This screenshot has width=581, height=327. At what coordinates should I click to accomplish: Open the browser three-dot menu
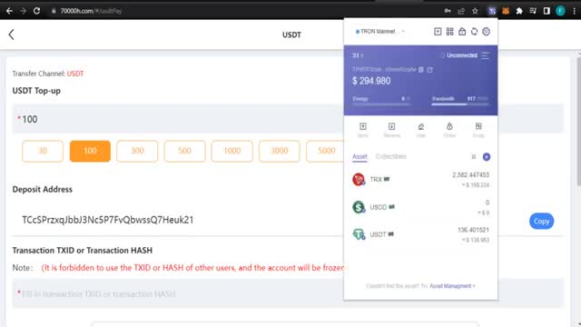[575, 11]
